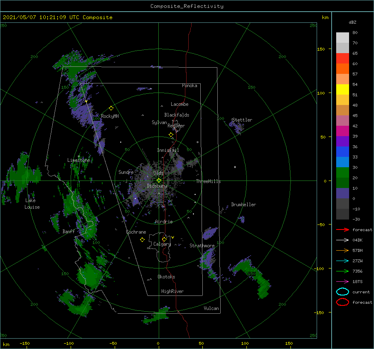Viewport: 374px width, 349px height.
Task: Click the cyan 'current' ellipse icon
Action: click(342, 292)
